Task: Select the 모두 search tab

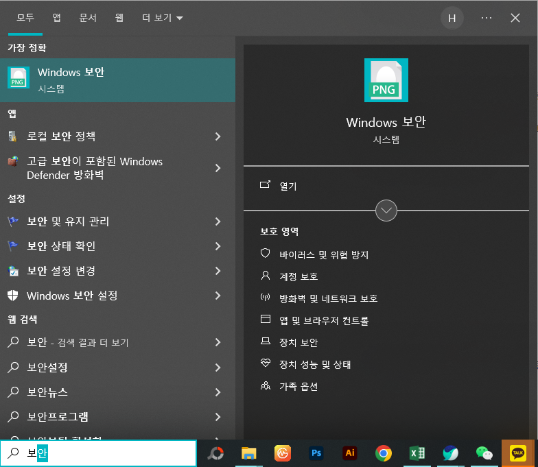Action: [25, 18]
